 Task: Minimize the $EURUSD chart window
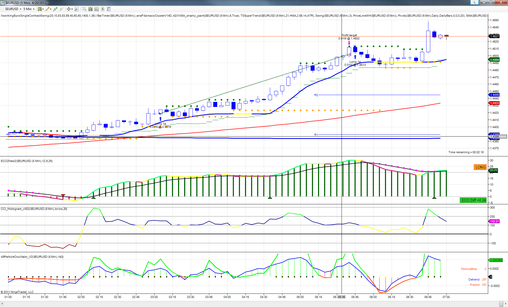(x=484, y=2)
